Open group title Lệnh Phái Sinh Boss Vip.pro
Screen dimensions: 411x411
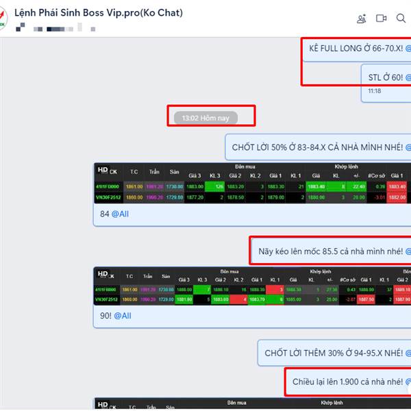[99, 12]
